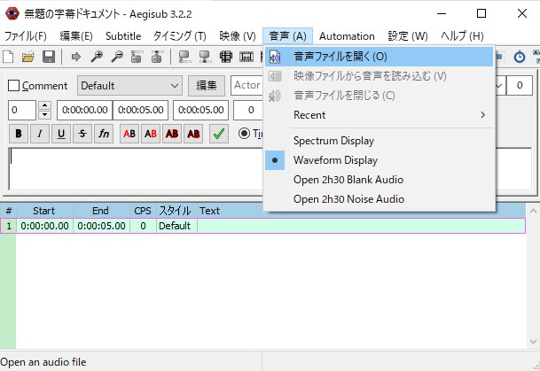This screenshot has width=540, height=371.
Task: Click the Aegisub app icon in title bar
Action: click(x=12, y=14)
